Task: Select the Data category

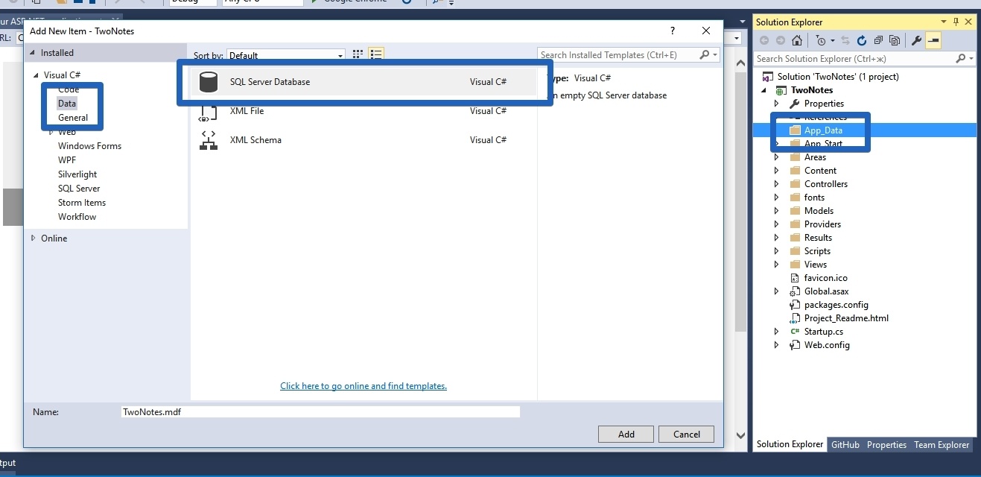Action: (x=67, y=104)
